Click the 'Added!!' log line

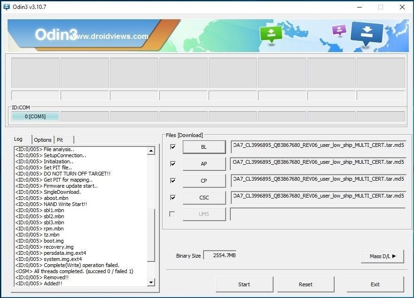[x=39, y=283]
